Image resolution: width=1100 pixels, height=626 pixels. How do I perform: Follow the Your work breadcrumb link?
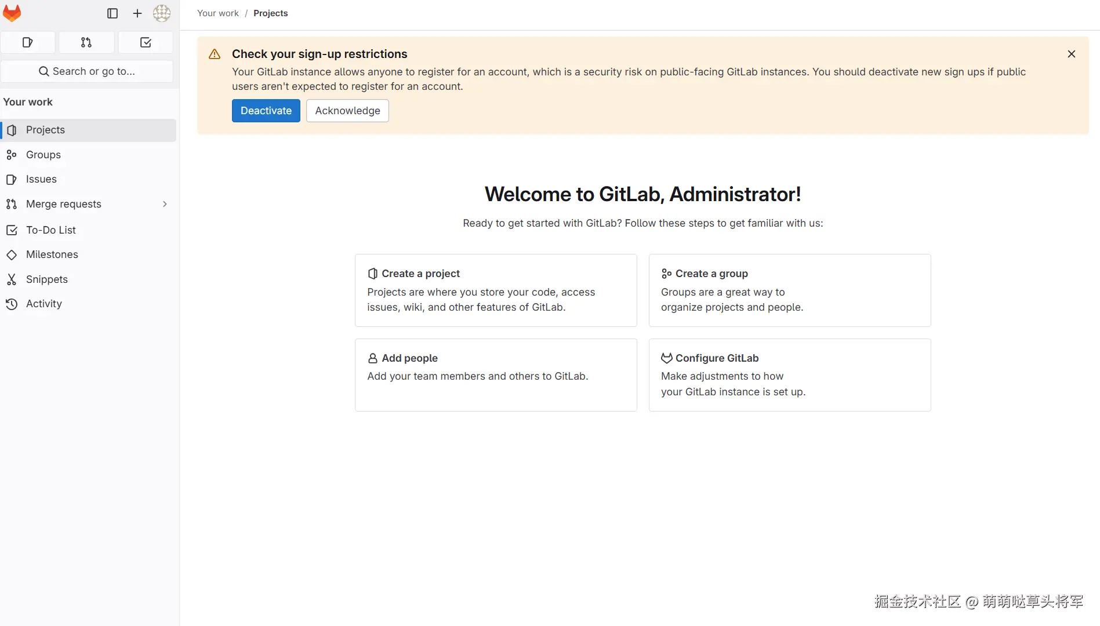click(217, 13)
